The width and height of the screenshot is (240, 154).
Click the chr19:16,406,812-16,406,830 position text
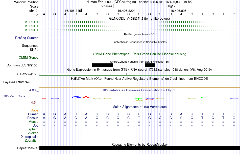click(166, 2)
